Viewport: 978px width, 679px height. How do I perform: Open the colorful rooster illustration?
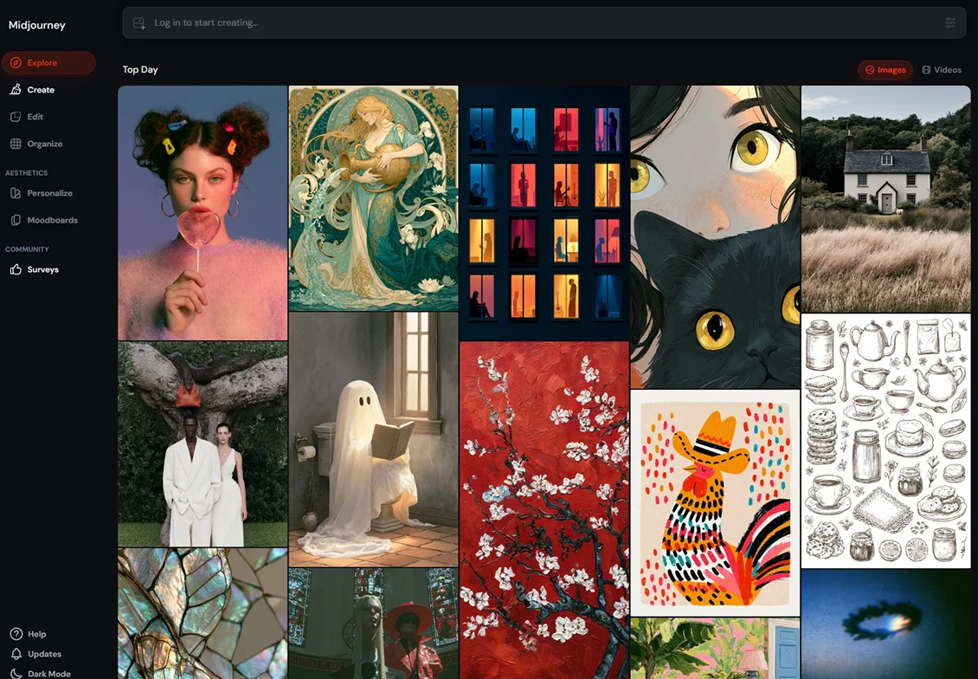(715, 502)
